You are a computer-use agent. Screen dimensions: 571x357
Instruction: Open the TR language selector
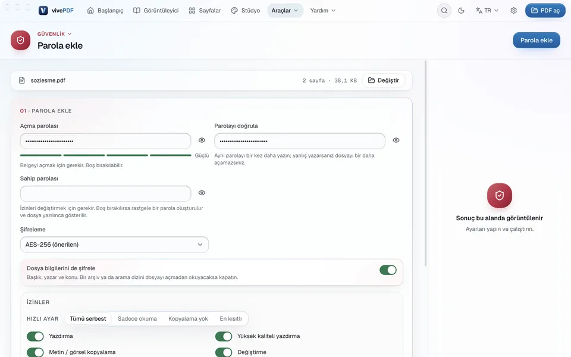[487, 11]
